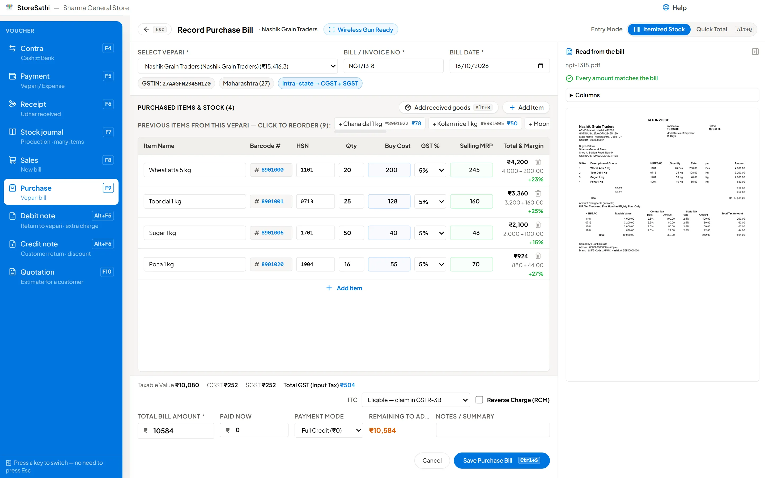Click the Payment wallet icon
Screen dimensions: 765x478
12,76
